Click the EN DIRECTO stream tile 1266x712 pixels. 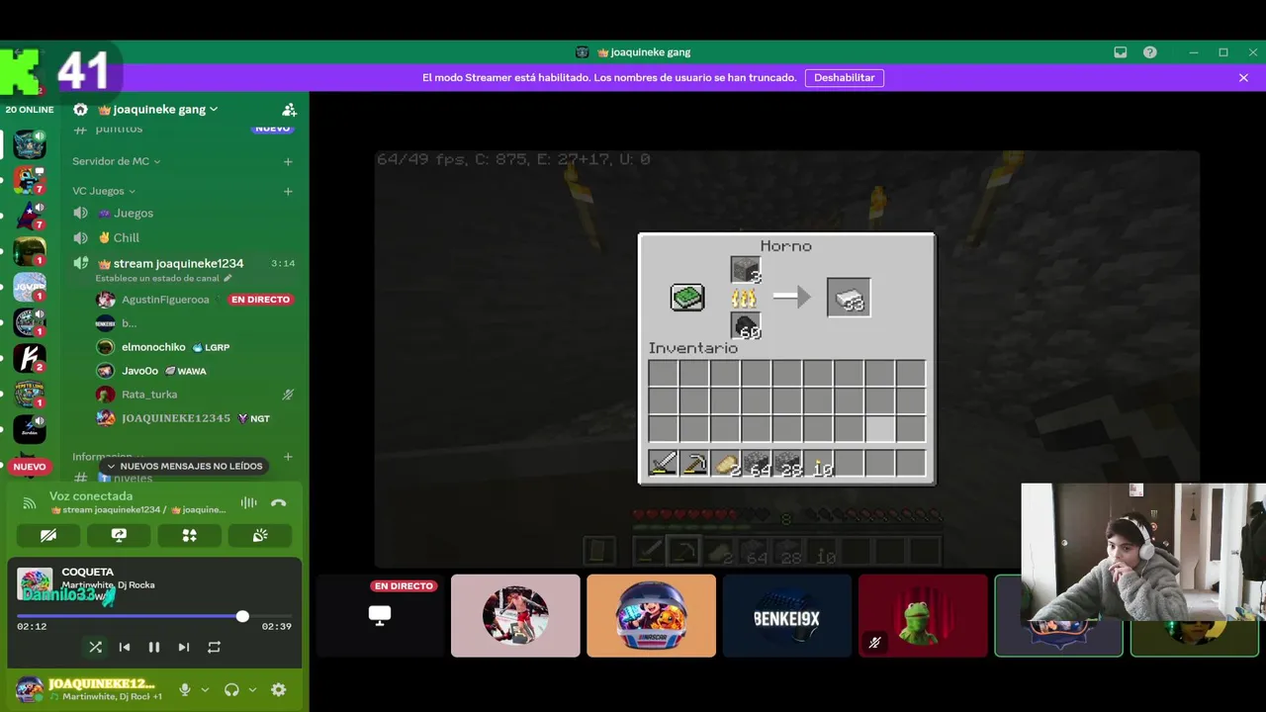point(380,615)
